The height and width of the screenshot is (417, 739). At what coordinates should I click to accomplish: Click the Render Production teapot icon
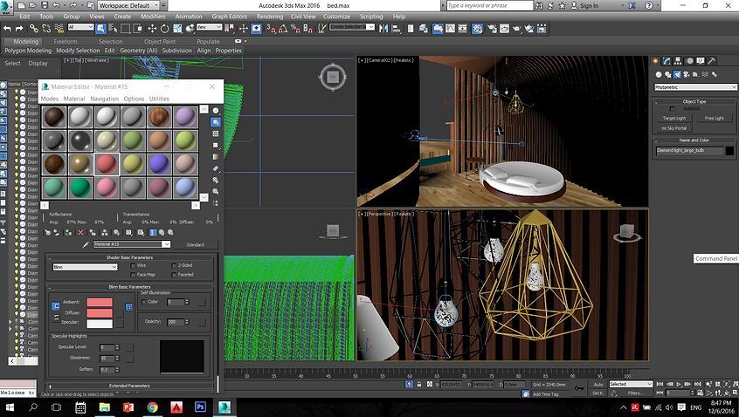516,29
